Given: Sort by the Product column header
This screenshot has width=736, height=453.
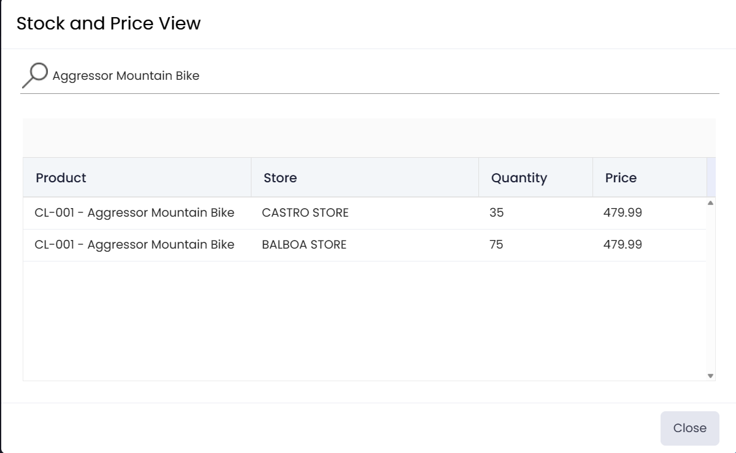Looking at the screenshot, I should click(x=61, y=178).
